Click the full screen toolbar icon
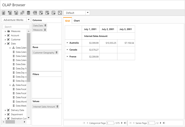Viewport: 185px width, 127px height. [60, 13]
